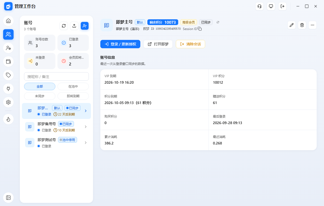
Task: Open the tag sidebar icon
Action: (x=8, y=75)
